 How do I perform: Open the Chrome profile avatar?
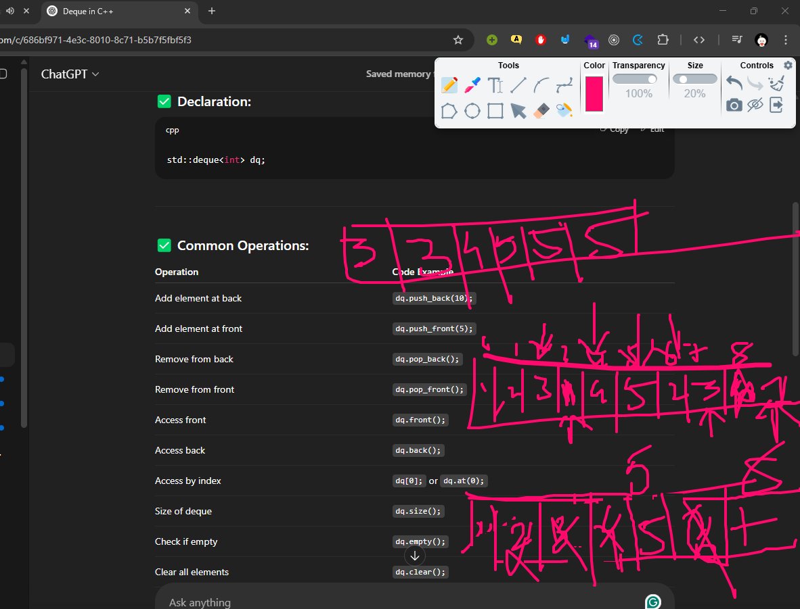tap(761, 41)
